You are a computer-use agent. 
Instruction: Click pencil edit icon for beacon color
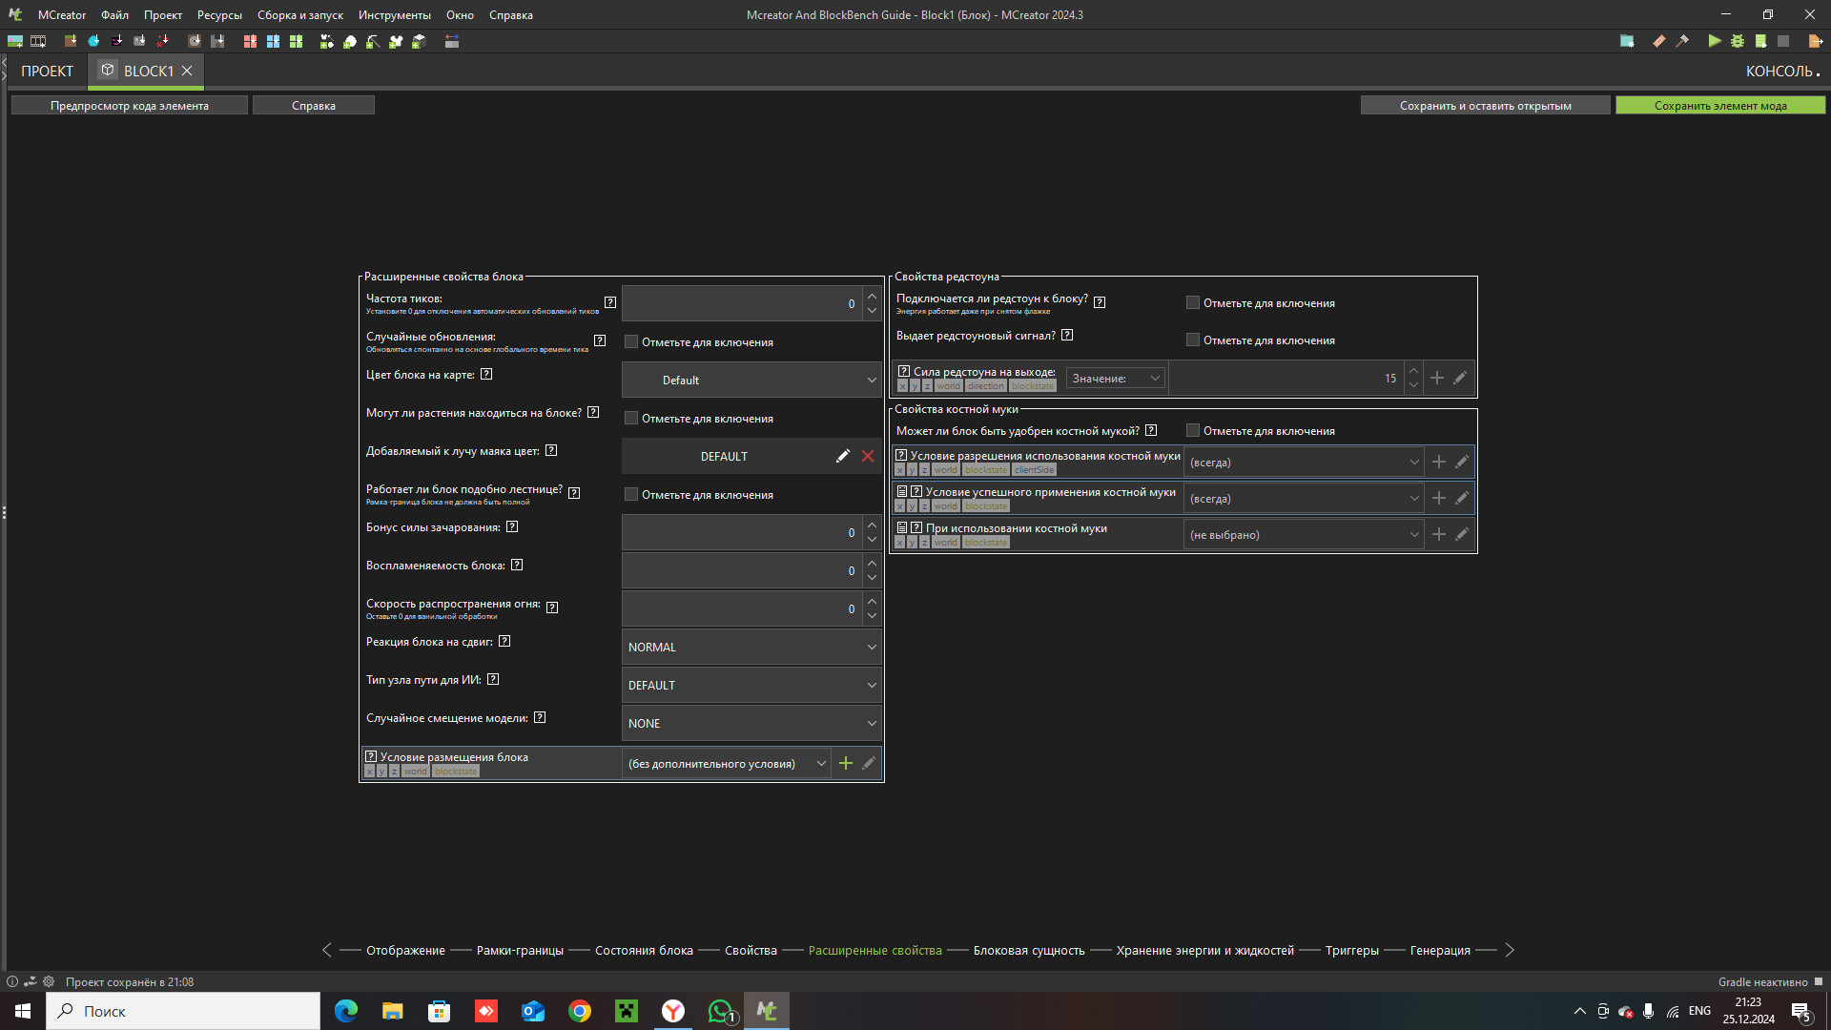click(842, 456)
